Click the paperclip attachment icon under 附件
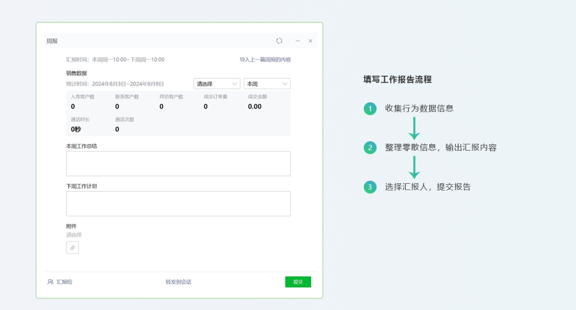Viewport: 576px width, 310px height. pos(72,247)
